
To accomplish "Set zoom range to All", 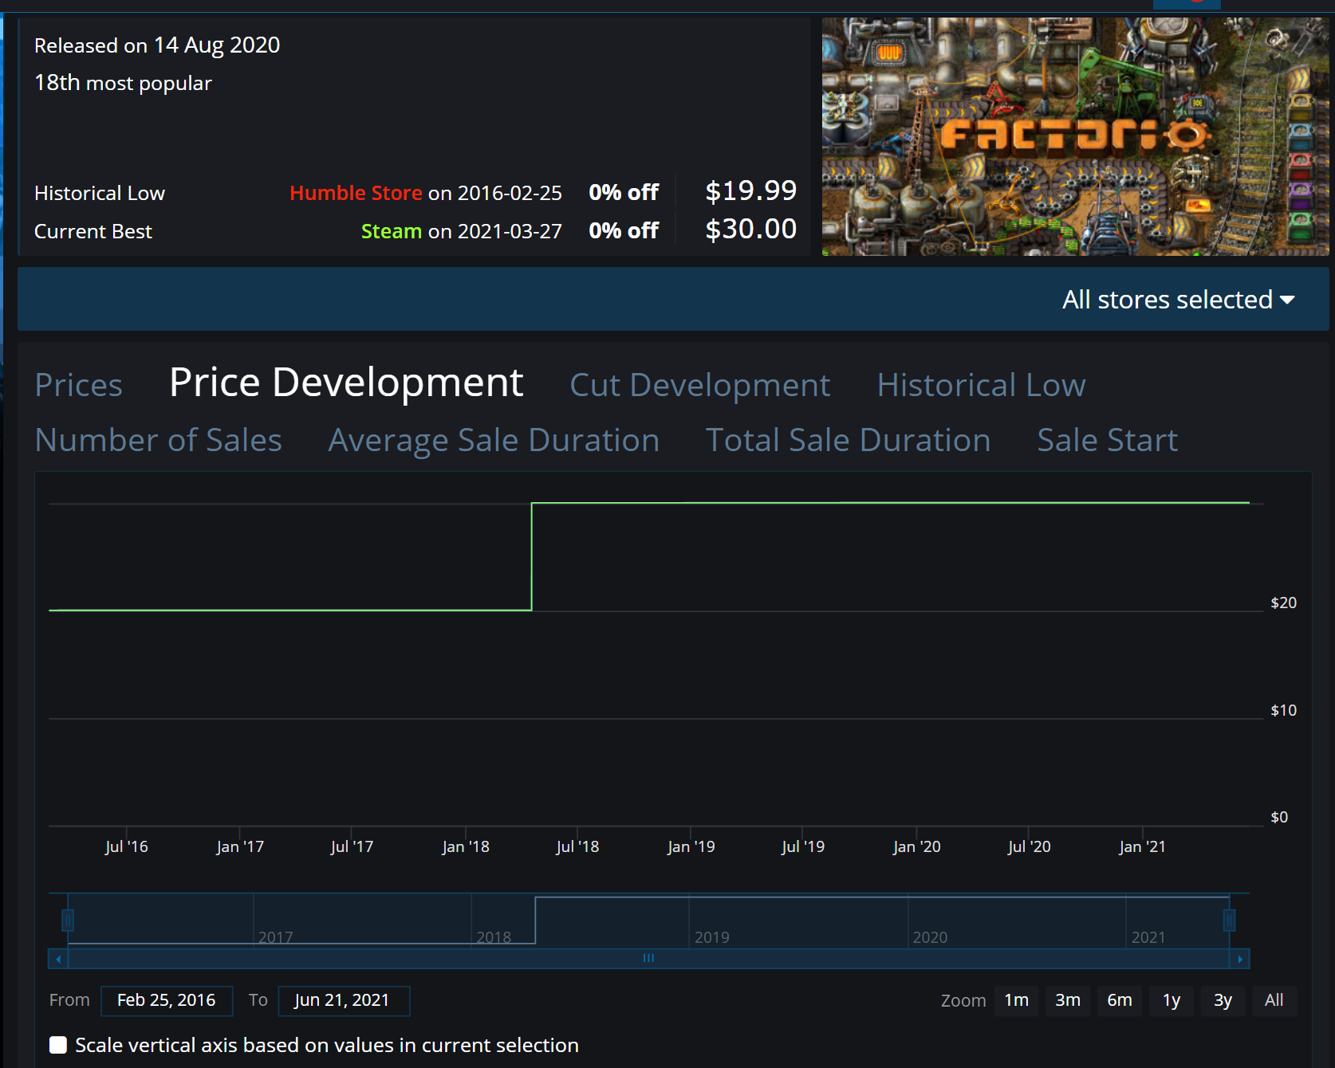I will click(x=1274, y=1000).
